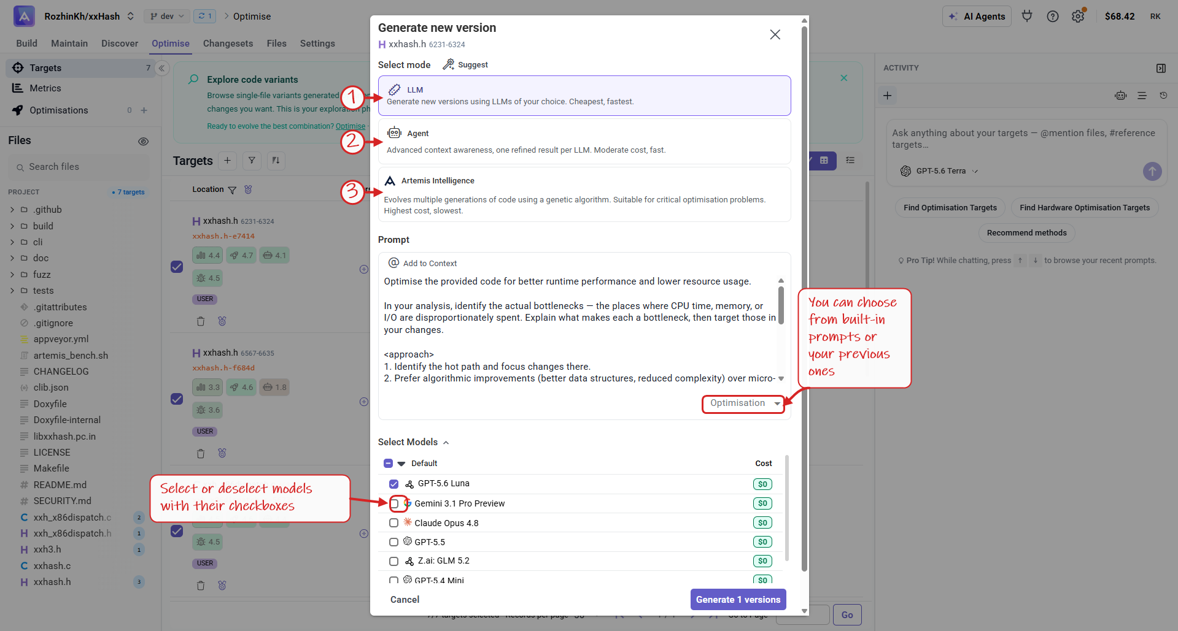Click Generate 1 versions button
Image resolution: width=1178 pixels, height=631 pixels.
738,600
